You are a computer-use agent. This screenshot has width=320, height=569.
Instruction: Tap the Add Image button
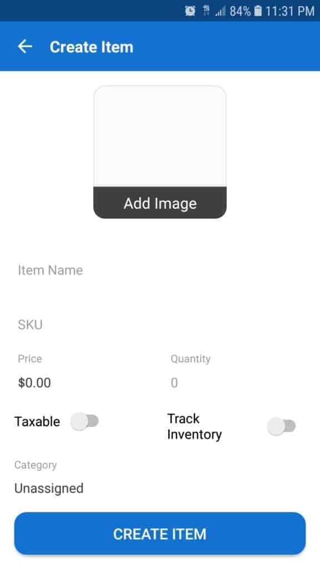160,203
